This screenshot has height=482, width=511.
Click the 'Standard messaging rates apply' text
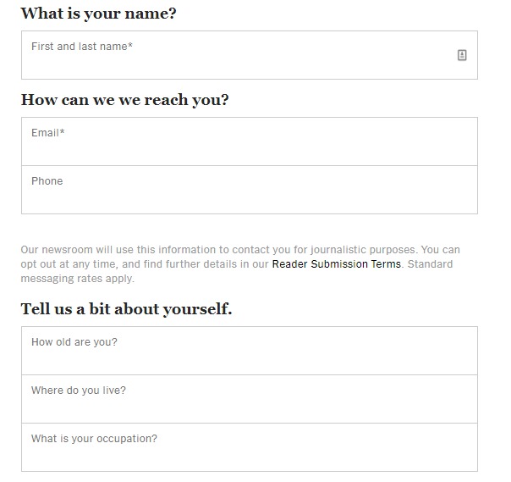tap(78, 278)
